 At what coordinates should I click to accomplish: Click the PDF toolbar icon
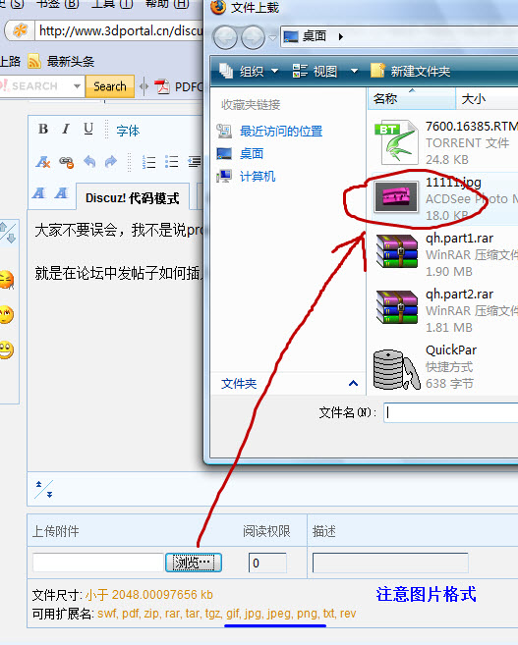point(162,86)
